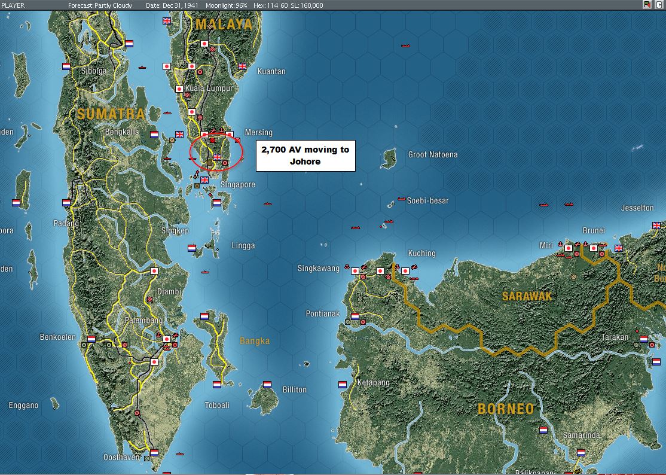Viewport: 666px width, 475px height.
Task: Click the Date: Dec 31, 1941 status
Action: [x=173, y=5]
